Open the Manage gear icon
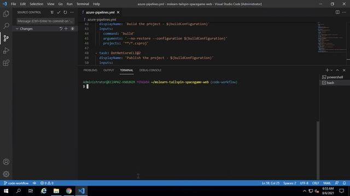 (6, 174)
